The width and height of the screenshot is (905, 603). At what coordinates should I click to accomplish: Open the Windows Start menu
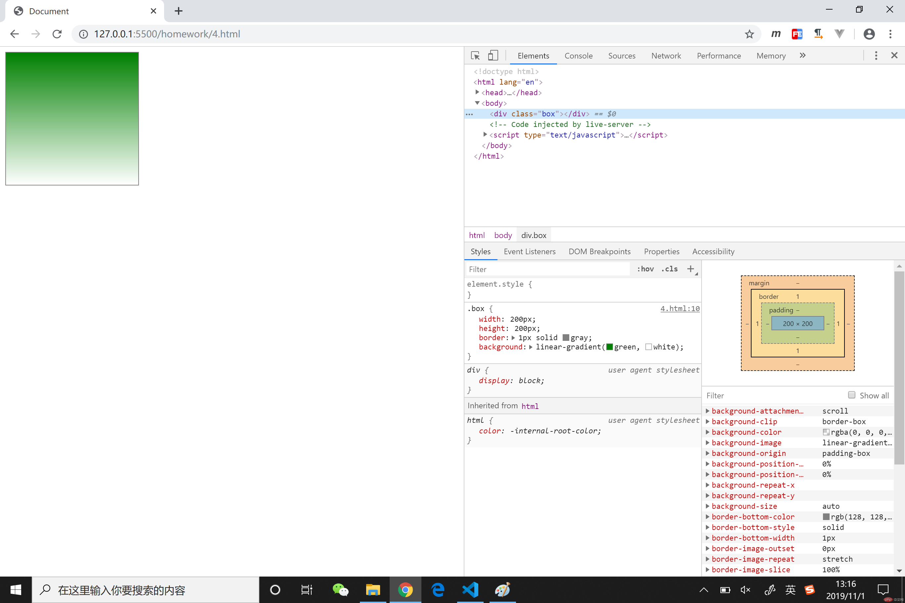tap(16, 590)
